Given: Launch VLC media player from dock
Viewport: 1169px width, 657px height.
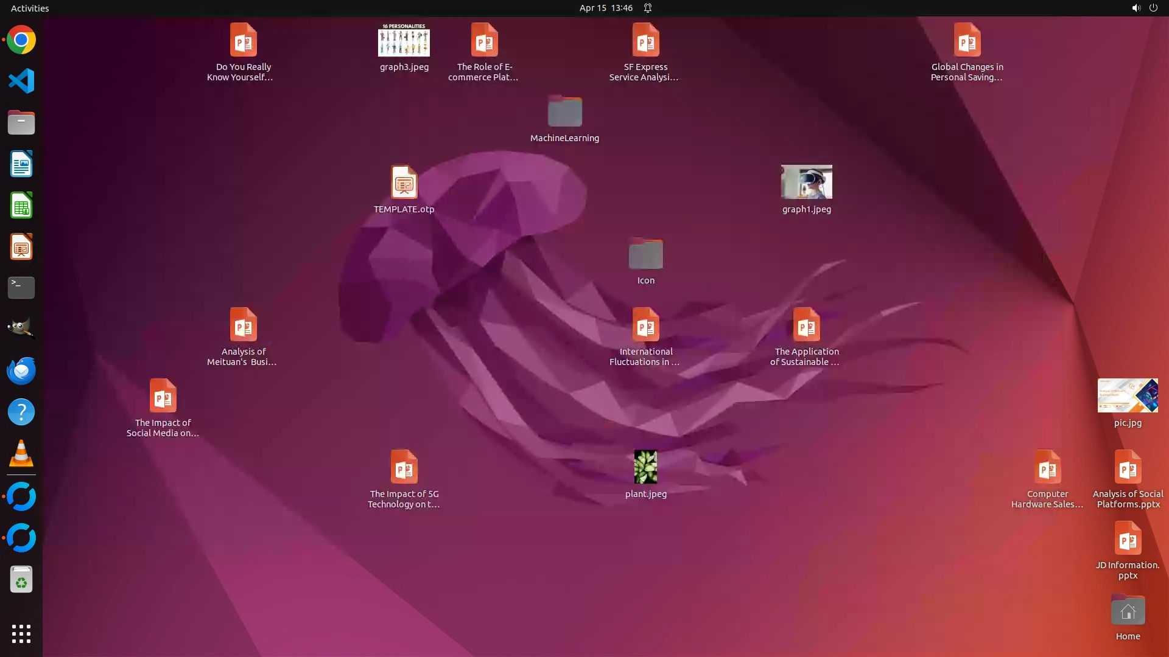Looking at the screenshot, I should point(21,454).
